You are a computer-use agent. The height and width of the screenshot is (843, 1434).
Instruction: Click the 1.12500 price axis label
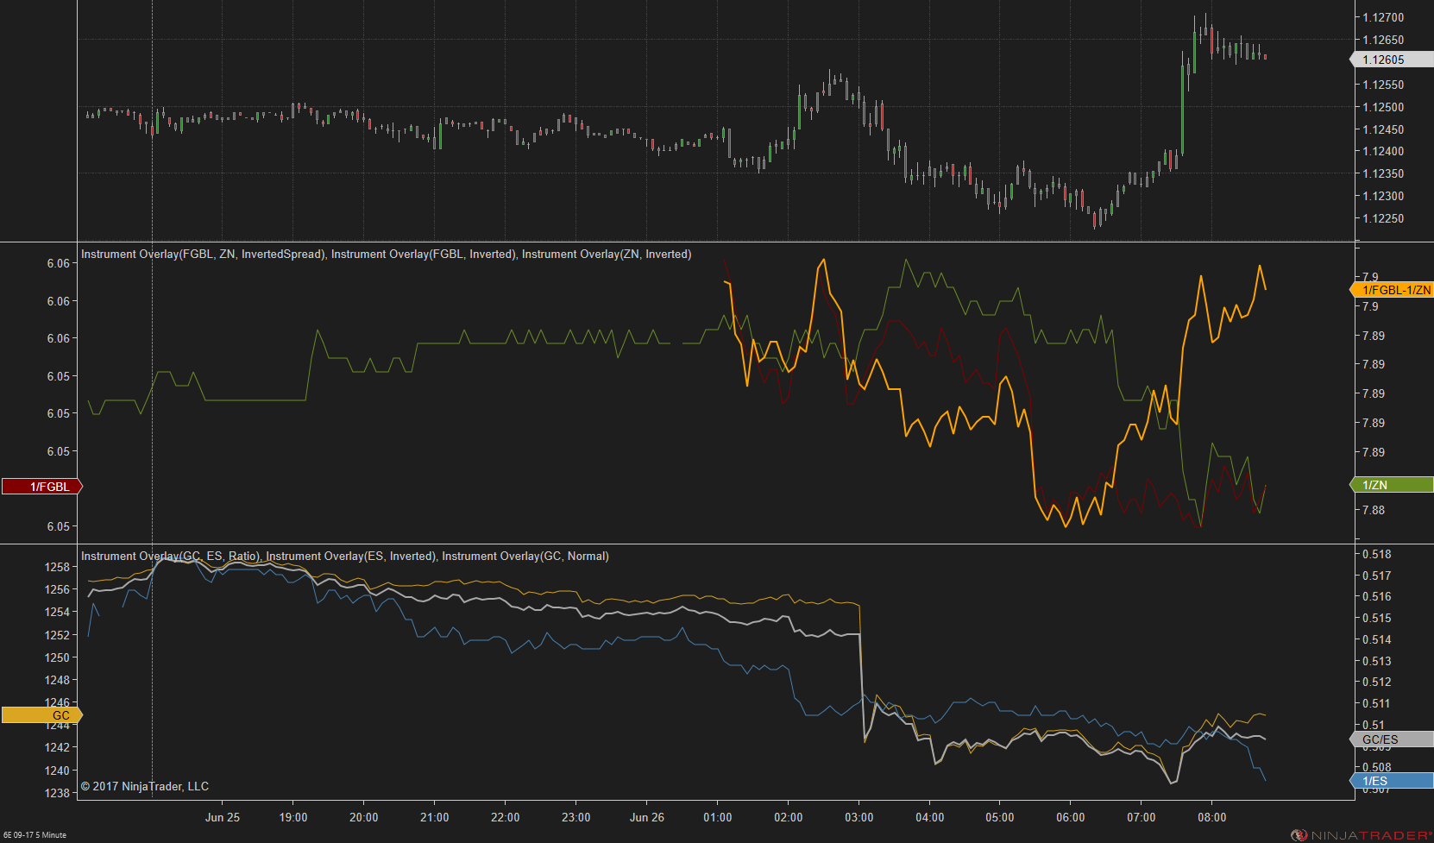(x=1383, y=107)
